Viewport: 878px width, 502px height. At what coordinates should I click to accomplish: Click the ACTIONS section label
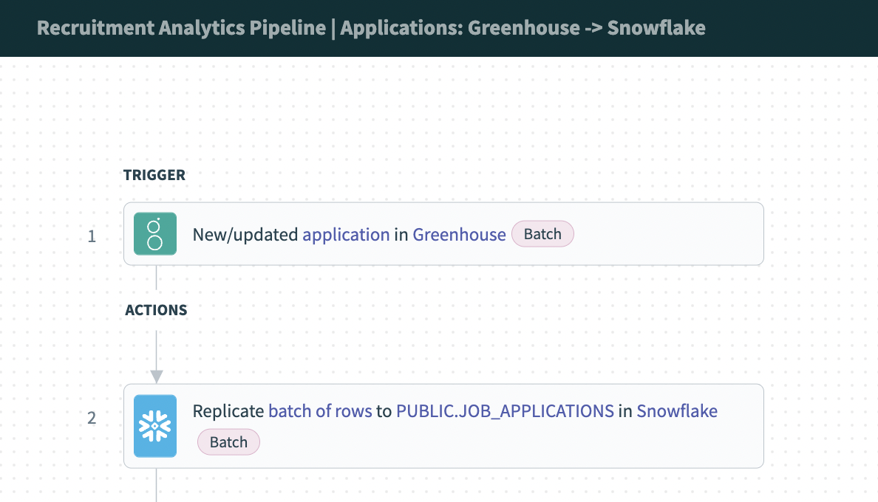(156, 310)
